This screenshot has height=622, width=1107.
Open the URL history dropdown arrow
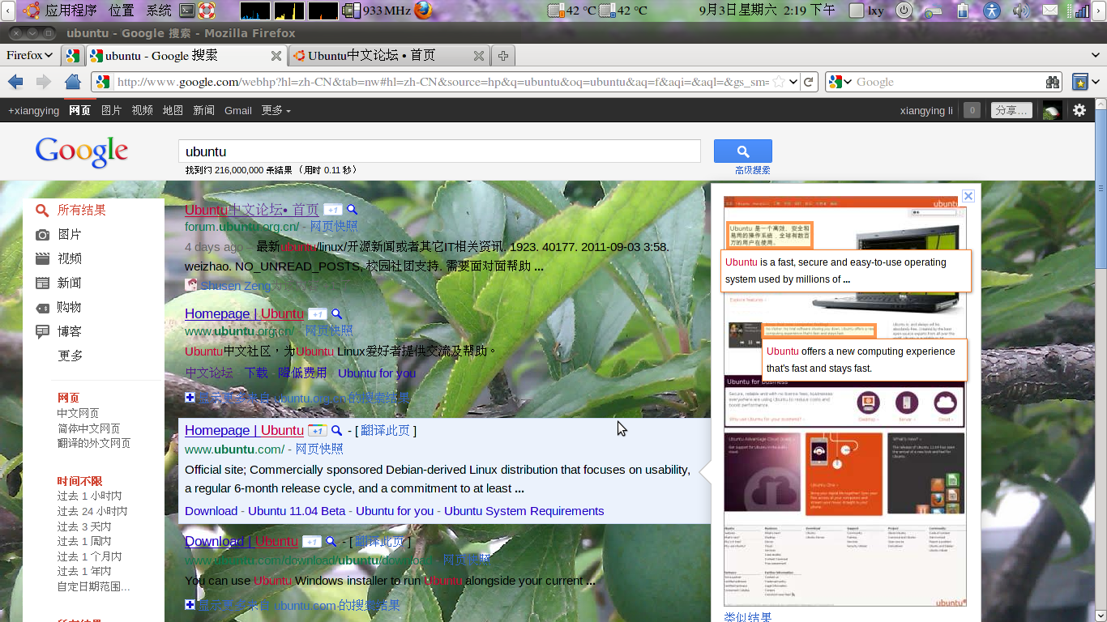tap(794, 82)
